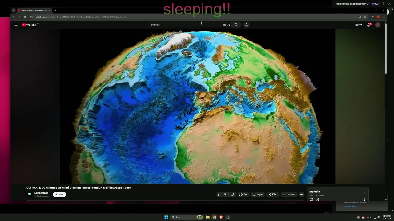The height and width of the screenshot is (221, 394).
Task: Clear the search text with the X
Action: (x=229, y=25)
